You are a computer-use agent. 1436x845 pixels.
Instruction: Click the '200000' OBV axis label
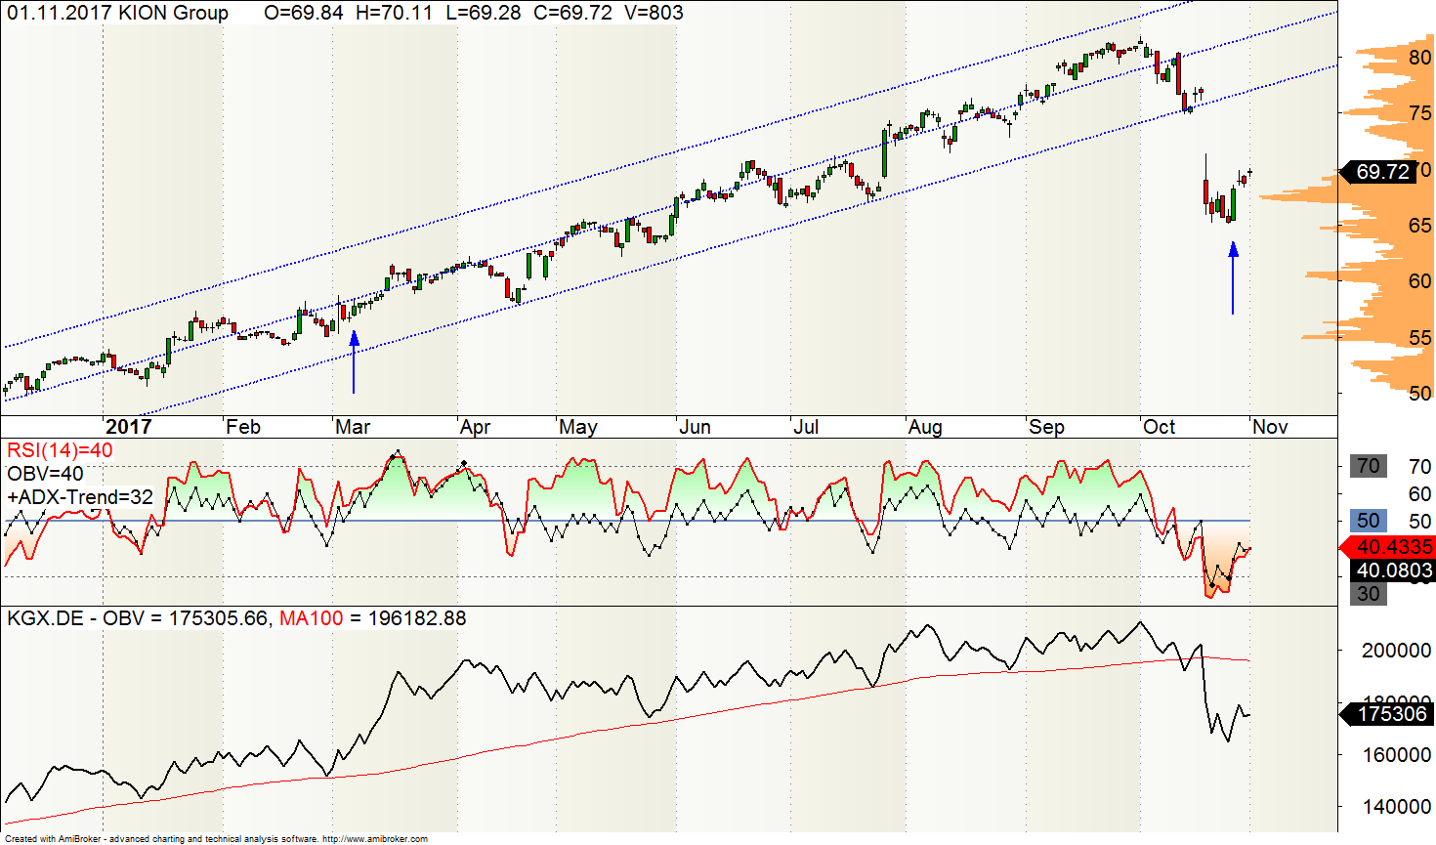[1397, 651]
